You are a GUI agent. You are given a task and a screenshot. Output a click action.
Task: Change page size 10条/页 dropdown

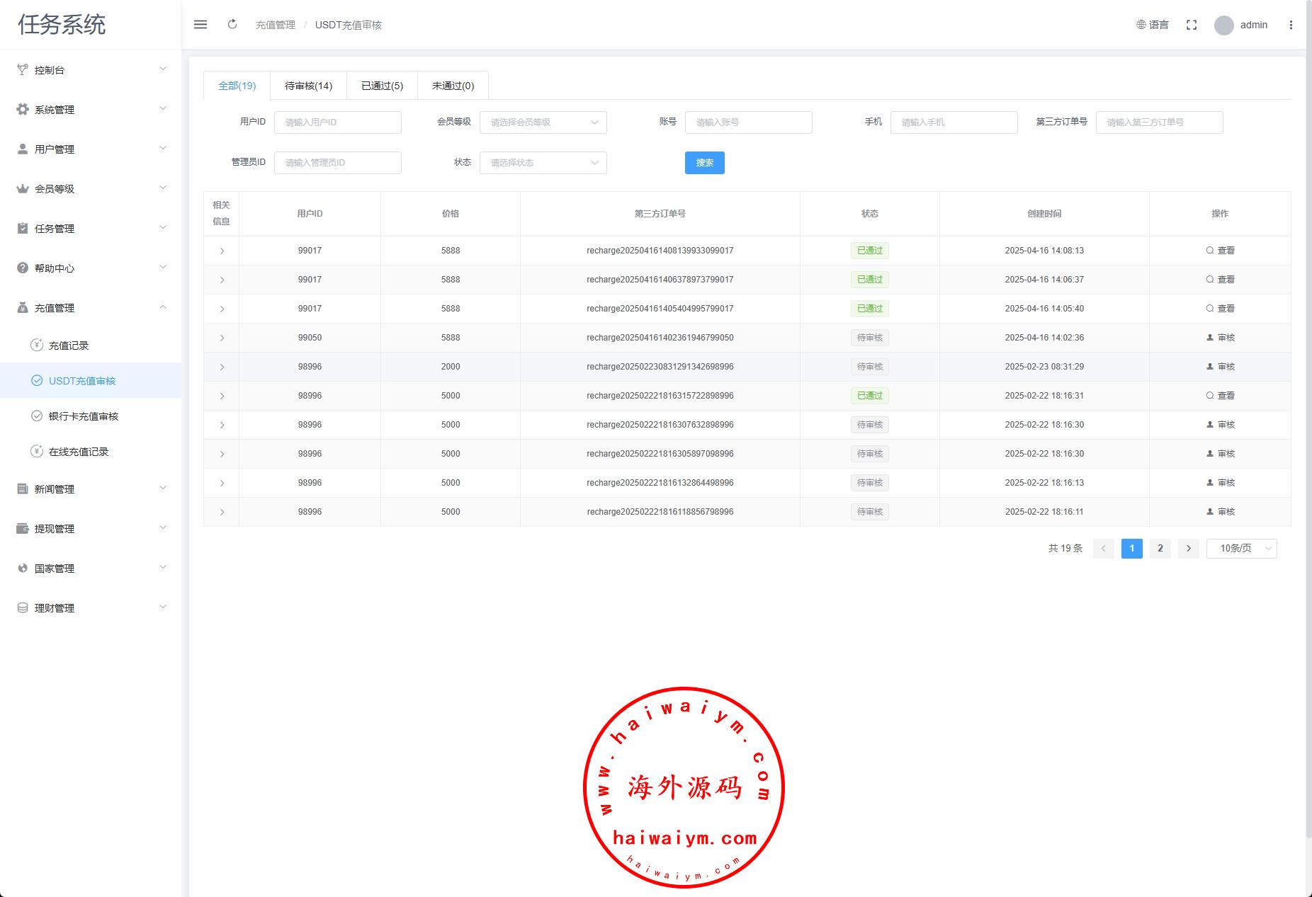pos(1241,549)
